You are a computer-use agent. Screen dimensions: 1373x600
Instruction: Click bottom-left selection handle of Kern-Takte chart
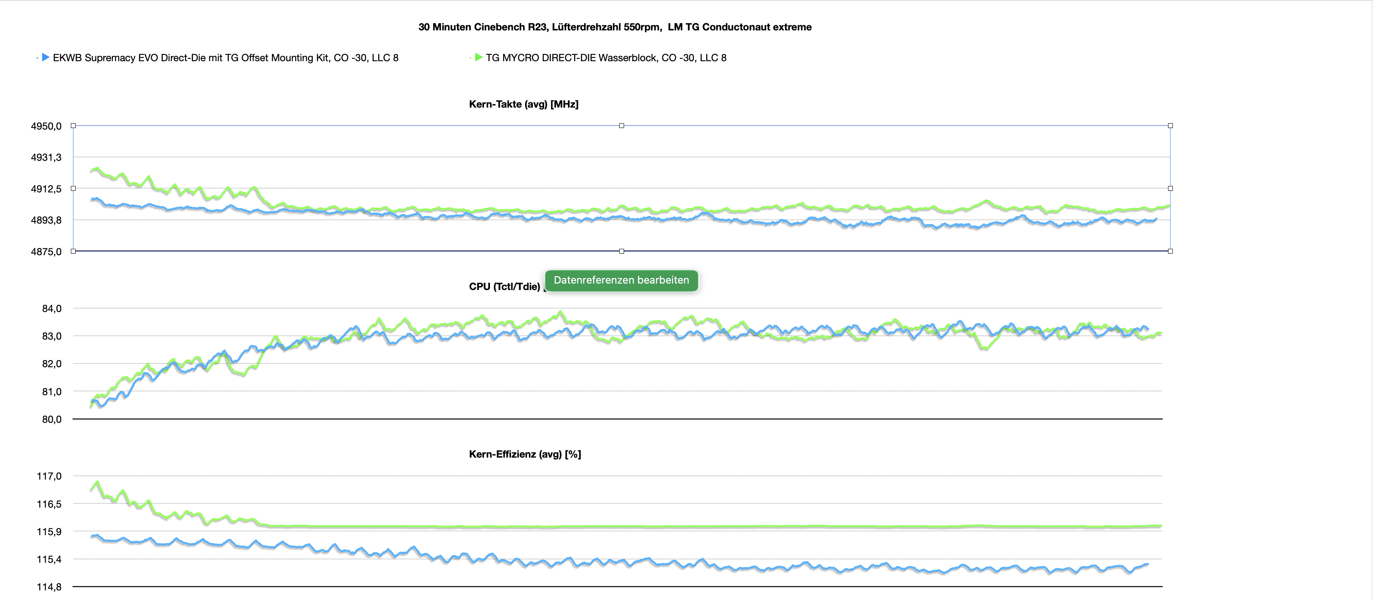(74, 251)
